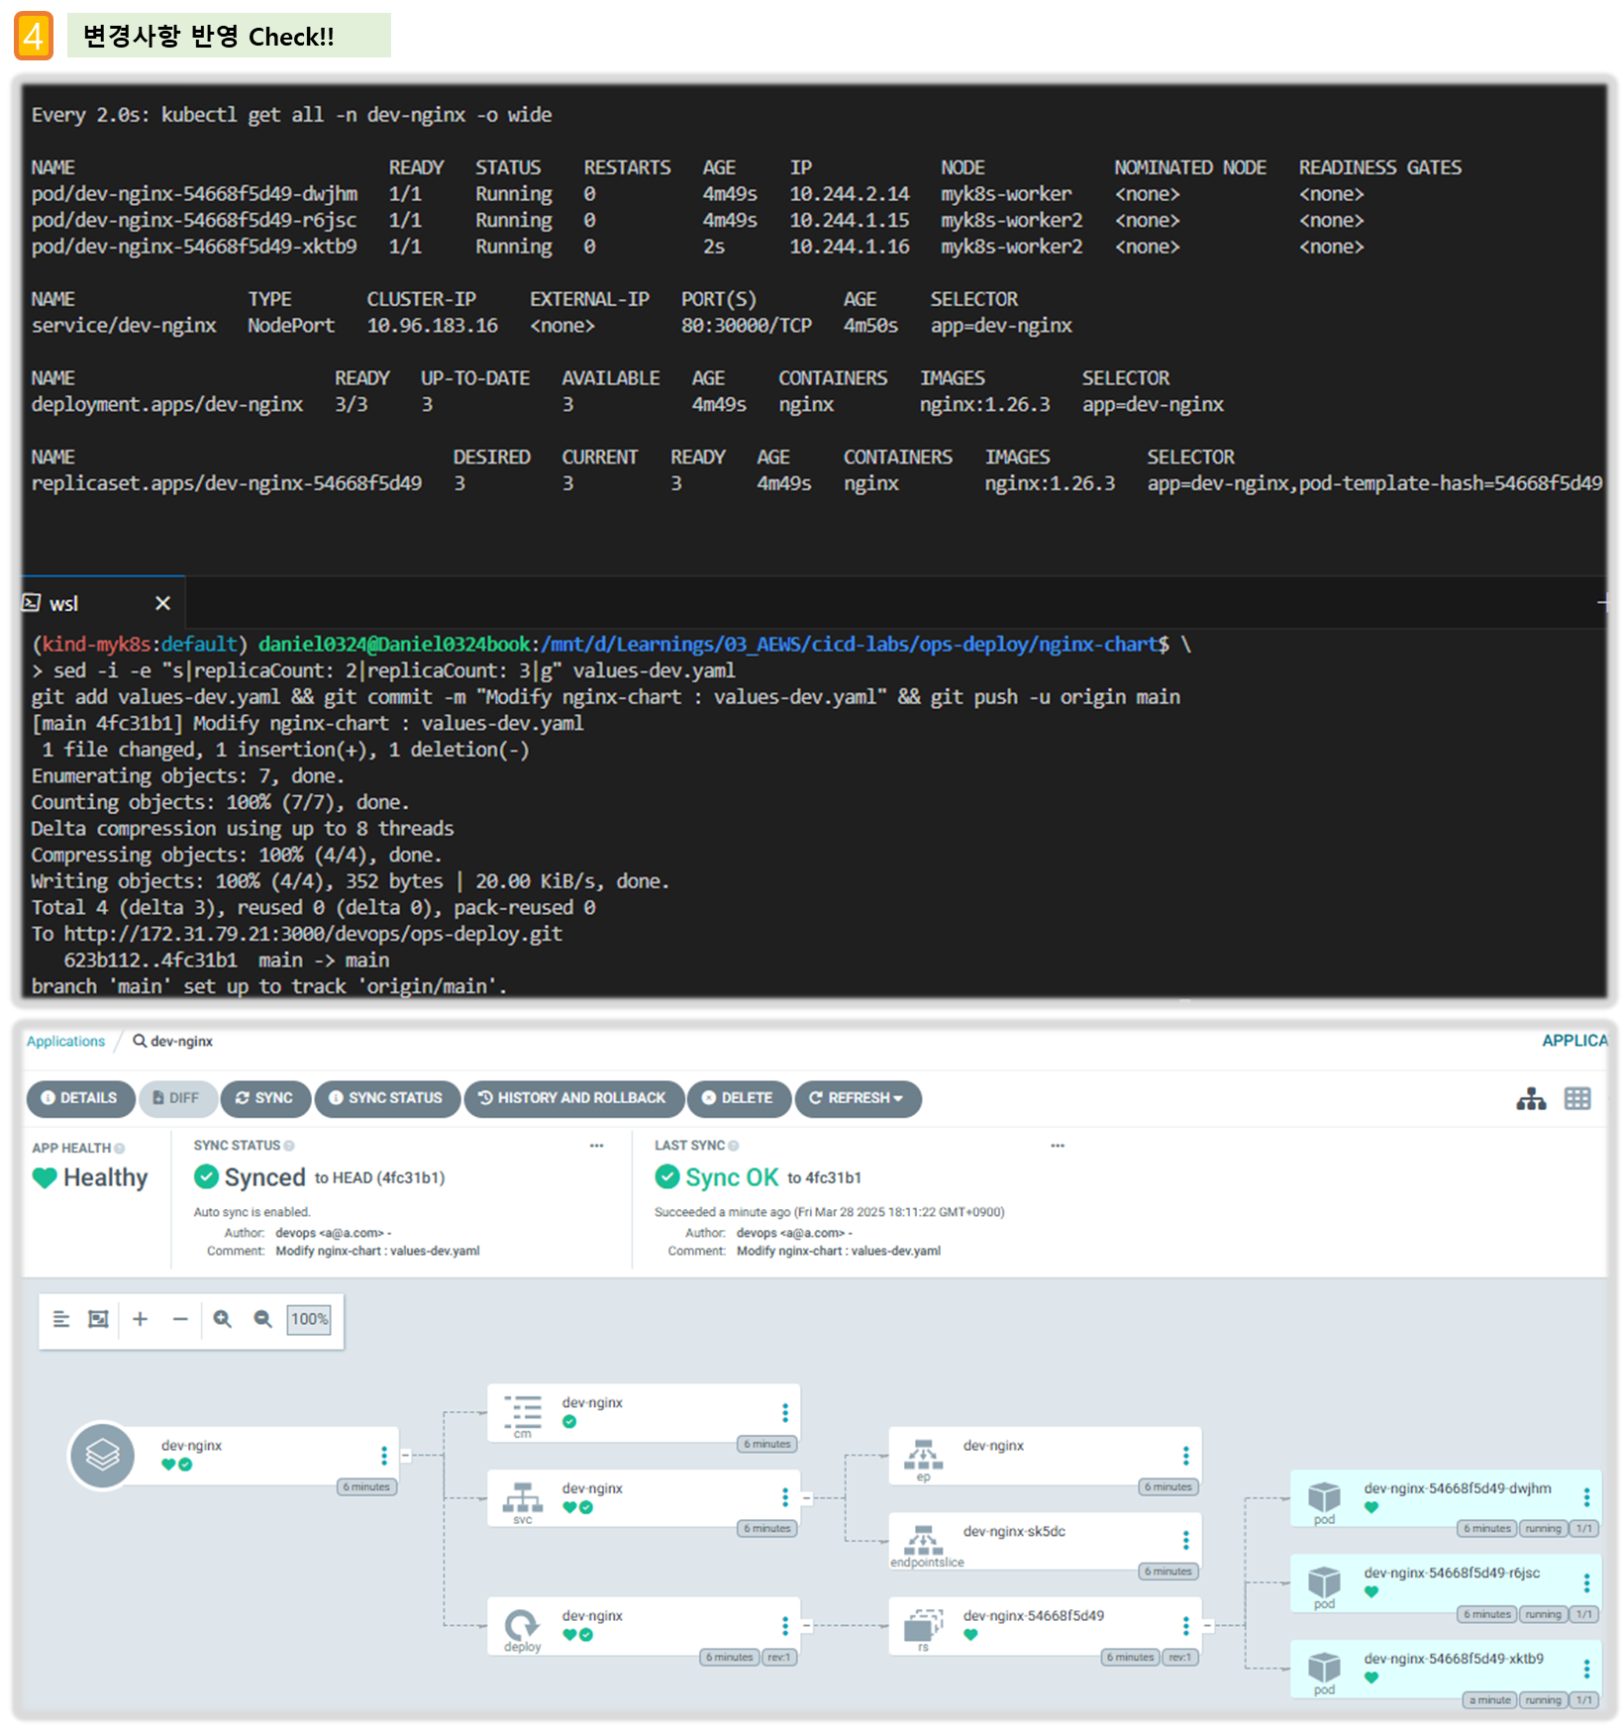Open menu for dev-nginx ep node
This screenshot has width=1624, height=1727.
(x=1185, y=1456)
